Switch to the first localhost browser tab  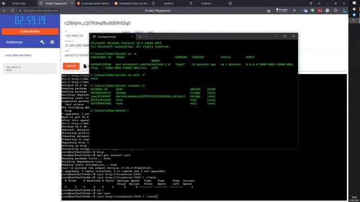coord(169,3)
